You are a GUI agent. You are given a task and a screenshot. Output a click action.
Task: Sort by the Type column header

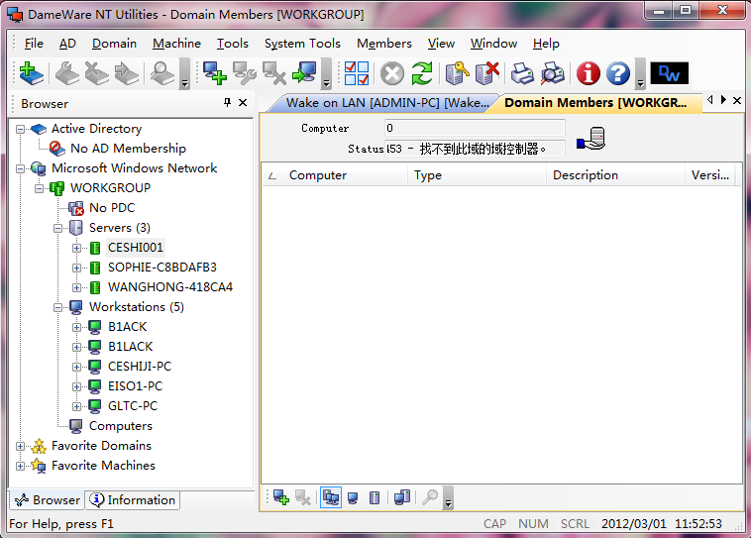(477, 175)
